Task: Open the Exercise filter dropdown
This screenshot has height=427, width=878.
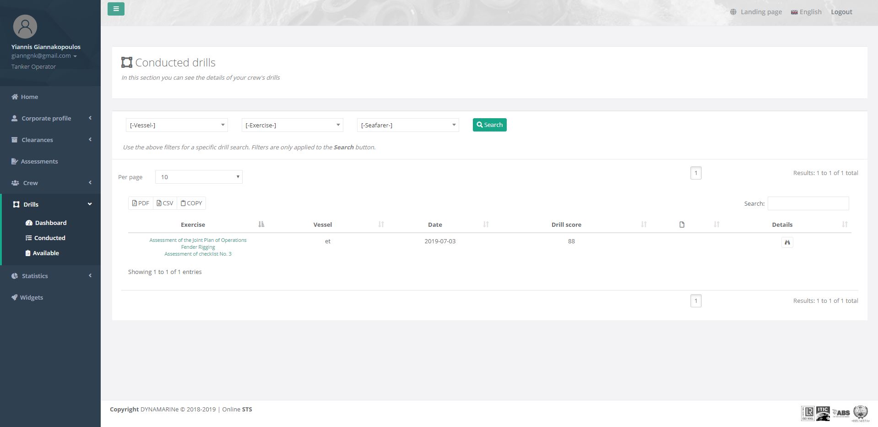Action: tap(292, 125)
